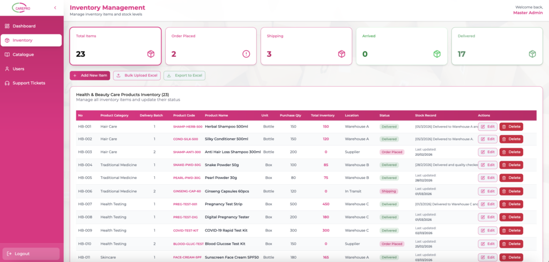Open the Users page
This screenshot has width=549, height=262.
coord(18,69)
